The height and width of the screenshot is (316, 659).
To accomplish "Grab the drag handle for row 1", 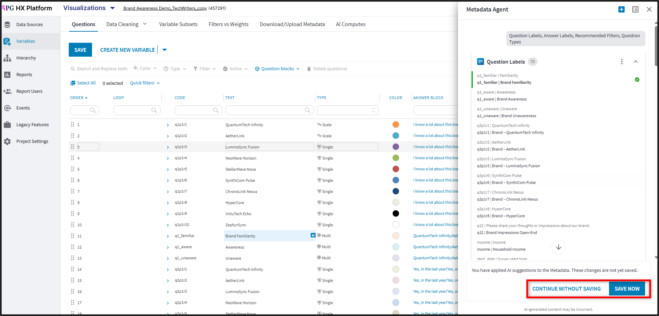I will pyautogui.click(x=73, y=124).
